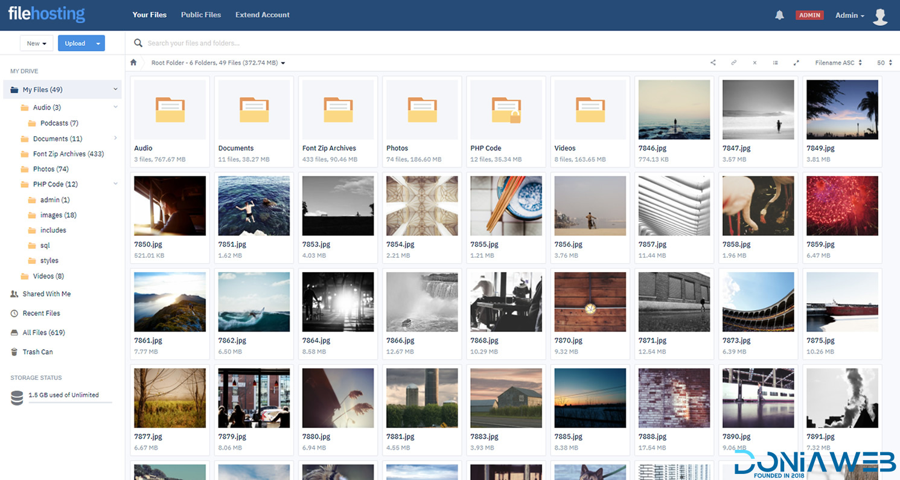Click the notifications bell icon
Viewport: 900px width, 480px height.
coord(779,15)
